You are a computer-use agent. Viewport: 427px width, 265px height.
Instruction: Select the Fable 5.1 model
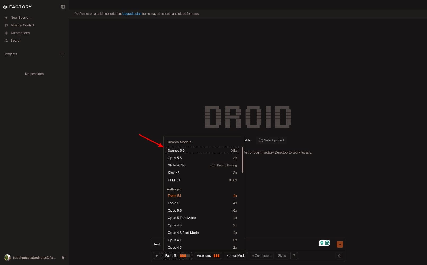[x=203, y=196]
